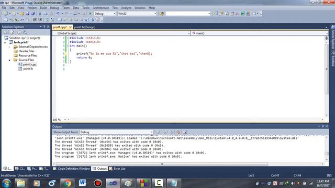Image resolution: width=335 pixels, height=188 pixels.
Task: Click the Increase Indent icon
Action: tap(40, 20)
